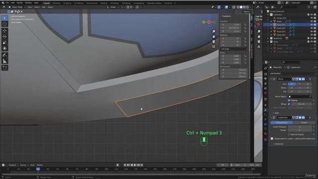Enable the Clipping checkbox
Viewport: 318px width, 179px height.
pyautogui.click(x=289, y=100)
